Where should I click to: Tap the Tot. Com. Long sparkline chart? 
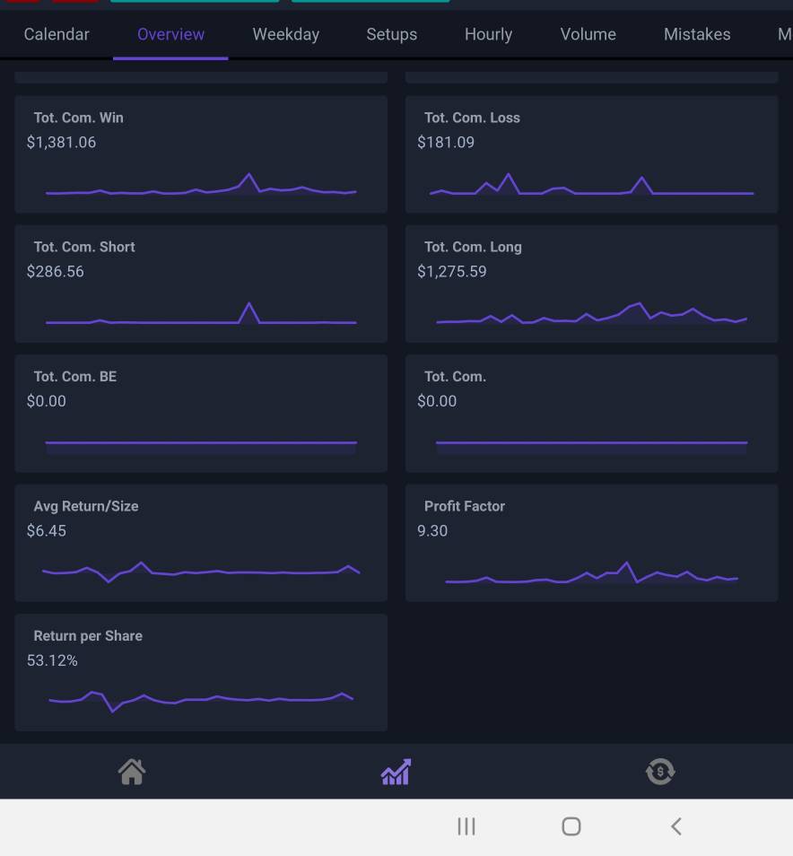tap(592, 313)
